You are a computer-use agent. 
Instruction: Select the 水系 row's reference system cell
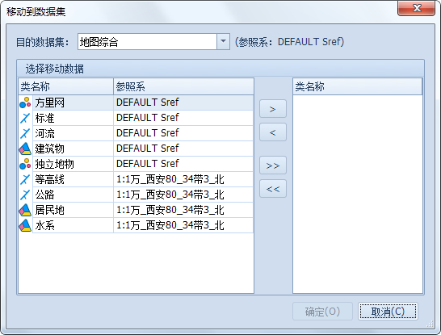coord(183,225)
